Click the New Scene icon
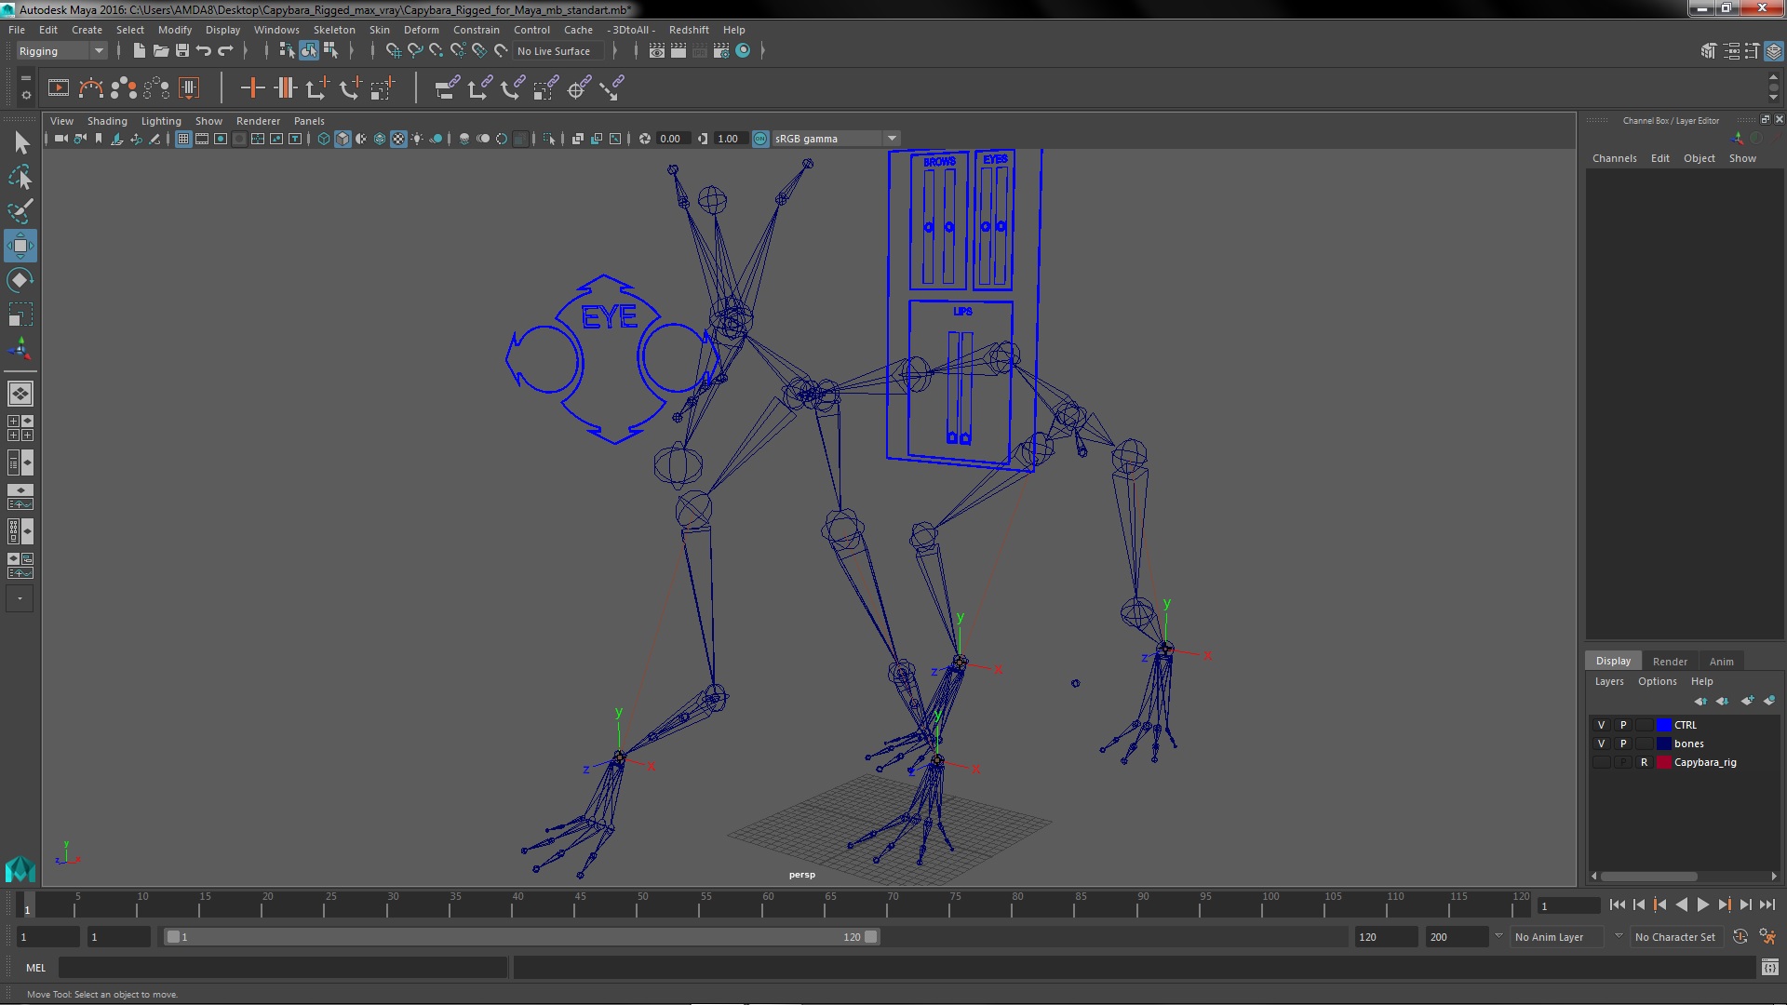 point(139,50)
